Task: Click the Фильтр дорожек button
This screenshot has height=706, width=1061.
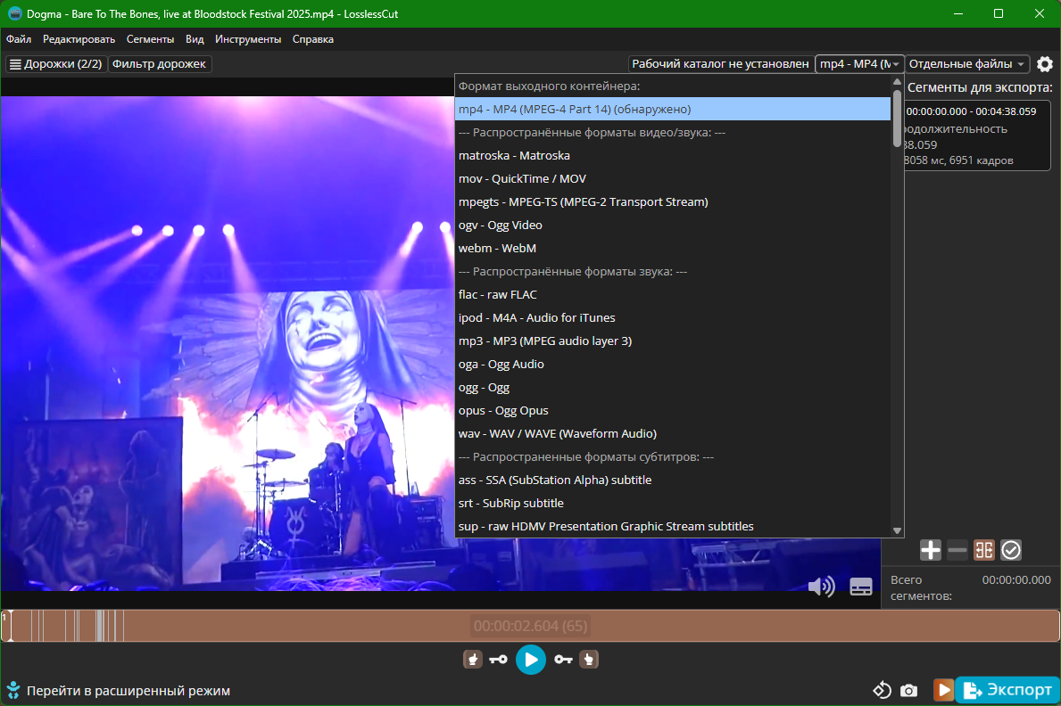Action: (159, 63)
